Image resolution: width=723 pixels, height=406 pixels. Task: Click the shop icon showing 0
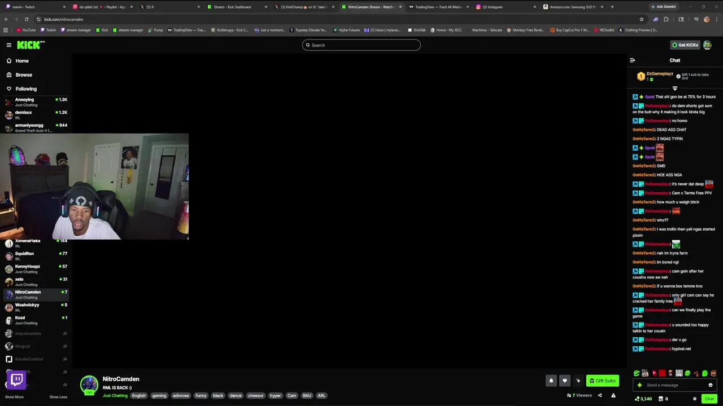660,399
